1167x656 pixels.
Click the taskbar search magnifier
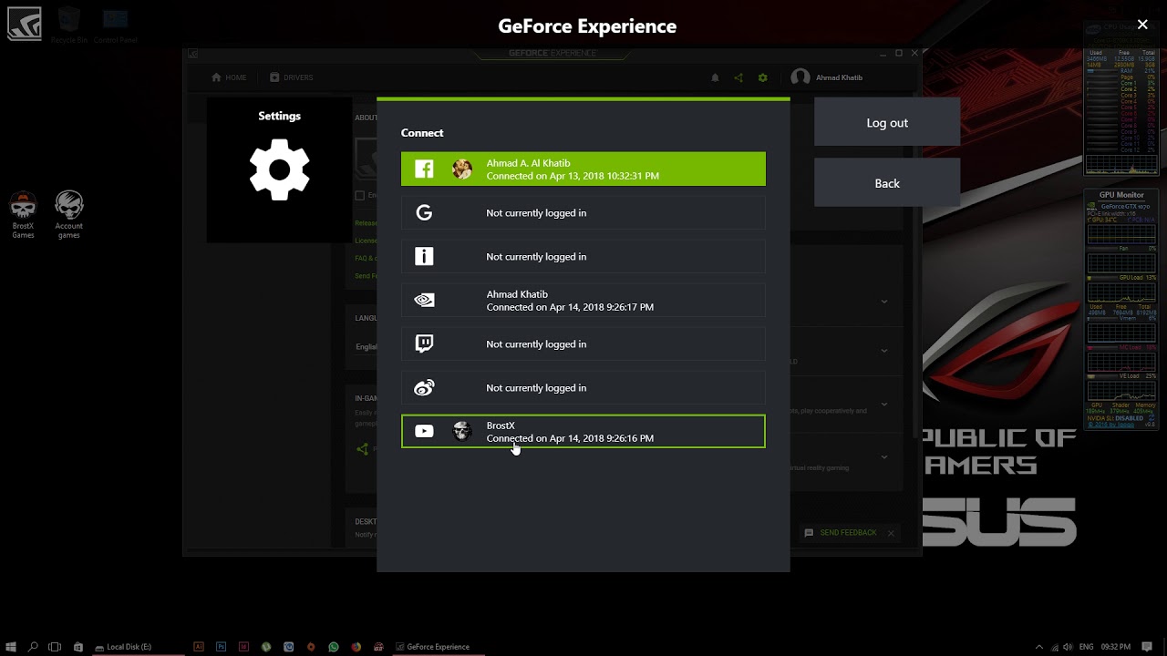33,647
